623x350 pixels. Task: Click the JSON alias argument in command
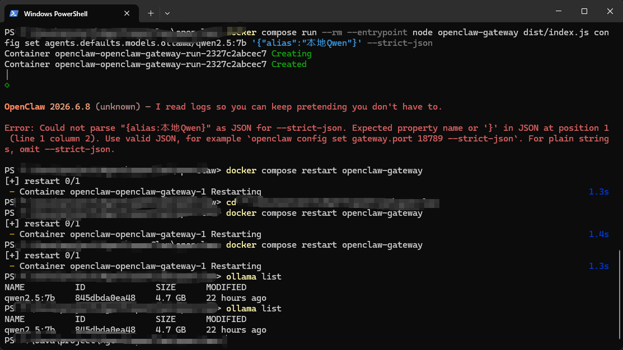pyautogui.click(x=307, y=43)
